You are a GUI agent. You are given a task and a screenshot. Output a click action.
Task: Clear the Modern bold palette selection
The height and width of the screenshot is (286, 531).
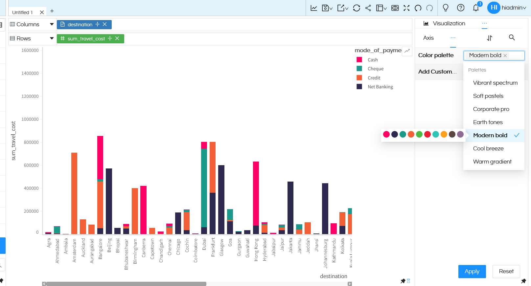(x=505, y=55)
